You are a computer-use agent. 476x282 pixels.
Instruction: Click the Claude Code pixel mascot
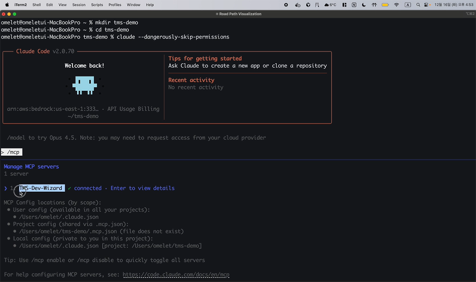(85, 85)
